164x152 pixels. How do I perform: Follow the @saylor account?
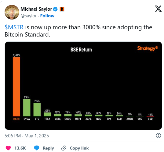(47, 16)
